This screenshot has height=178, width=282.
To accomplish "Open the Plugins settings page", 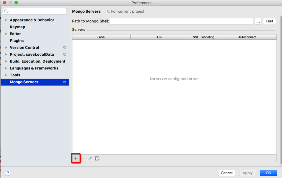I will [x=17, y=41].
